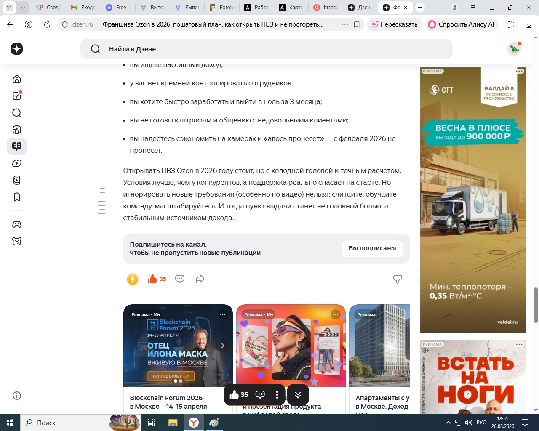Open the bear face icon in sidebar
The height and width of the screenshot is (431, 539).
click(17, 241)
